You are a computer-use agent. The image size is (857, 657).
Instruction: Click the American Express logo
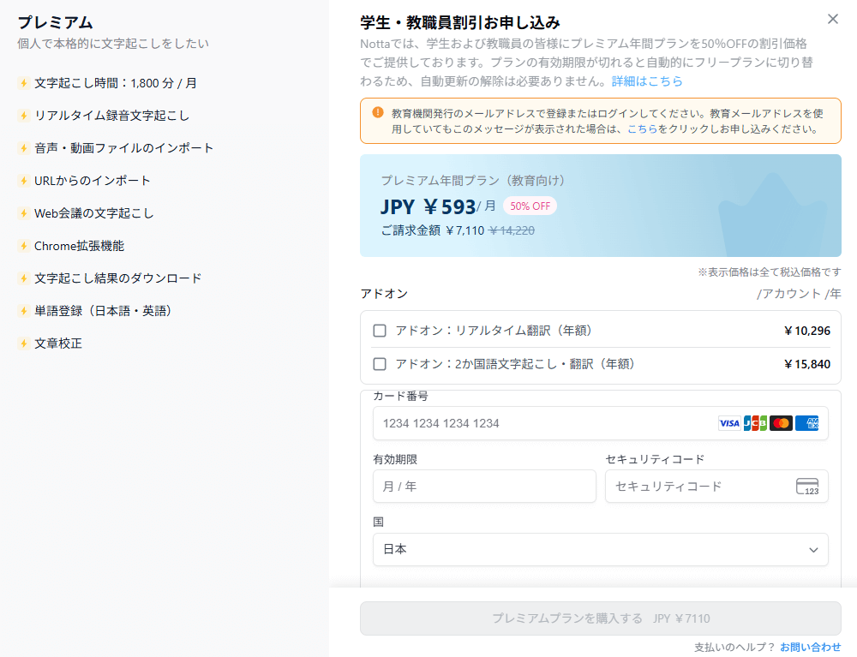(x=806, y=423)
